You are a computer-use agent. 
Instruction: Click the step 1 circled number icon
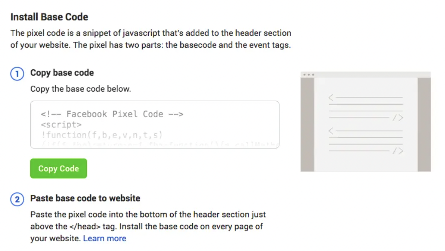pyautogui.click(x=17, y=73)
